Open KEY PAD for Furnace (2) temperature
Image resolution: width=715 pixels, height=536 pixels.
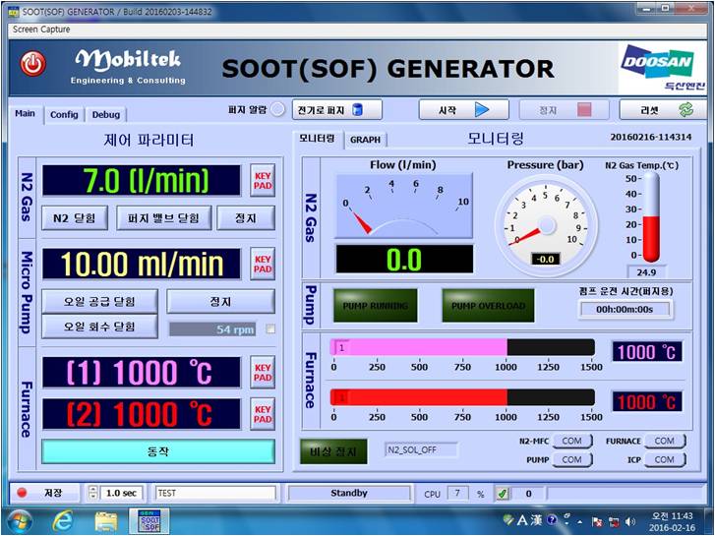[263, 414]
